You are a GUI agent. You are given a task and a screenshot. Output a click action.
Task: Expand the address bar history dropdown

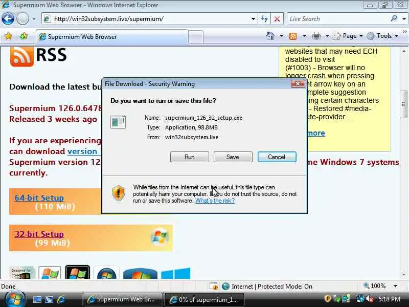[253, 19]
